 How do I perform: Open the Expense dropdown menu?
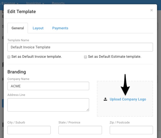point(9,3)
